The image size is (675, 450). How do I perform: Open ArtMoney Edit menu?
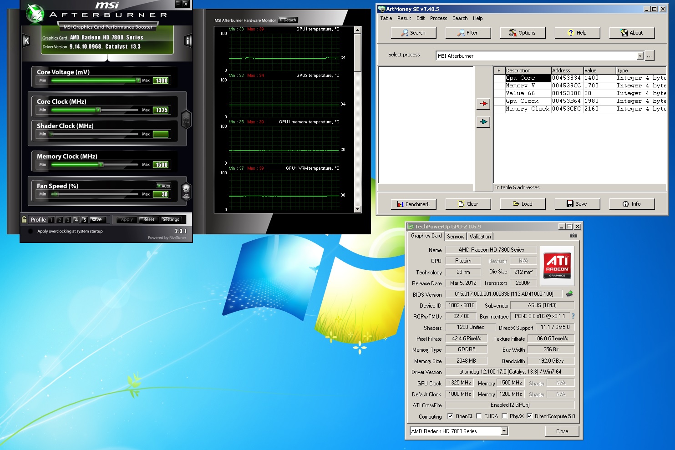pos(421,18)
